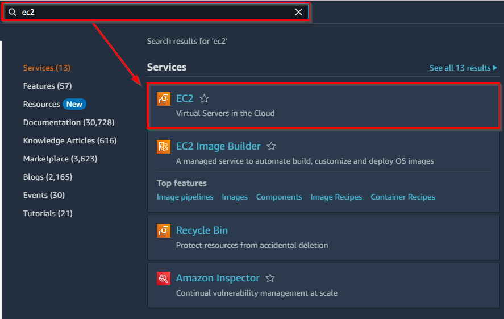Click the EC2 Image Builder icon
This screenshot has height=319, width=504.
pos(164,147)
